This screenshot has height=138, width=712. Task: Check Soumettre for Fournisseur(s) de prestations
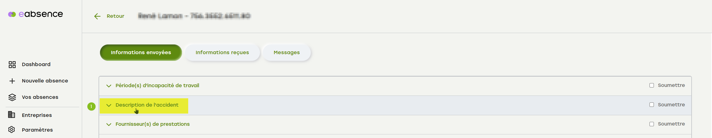point(651,124)
